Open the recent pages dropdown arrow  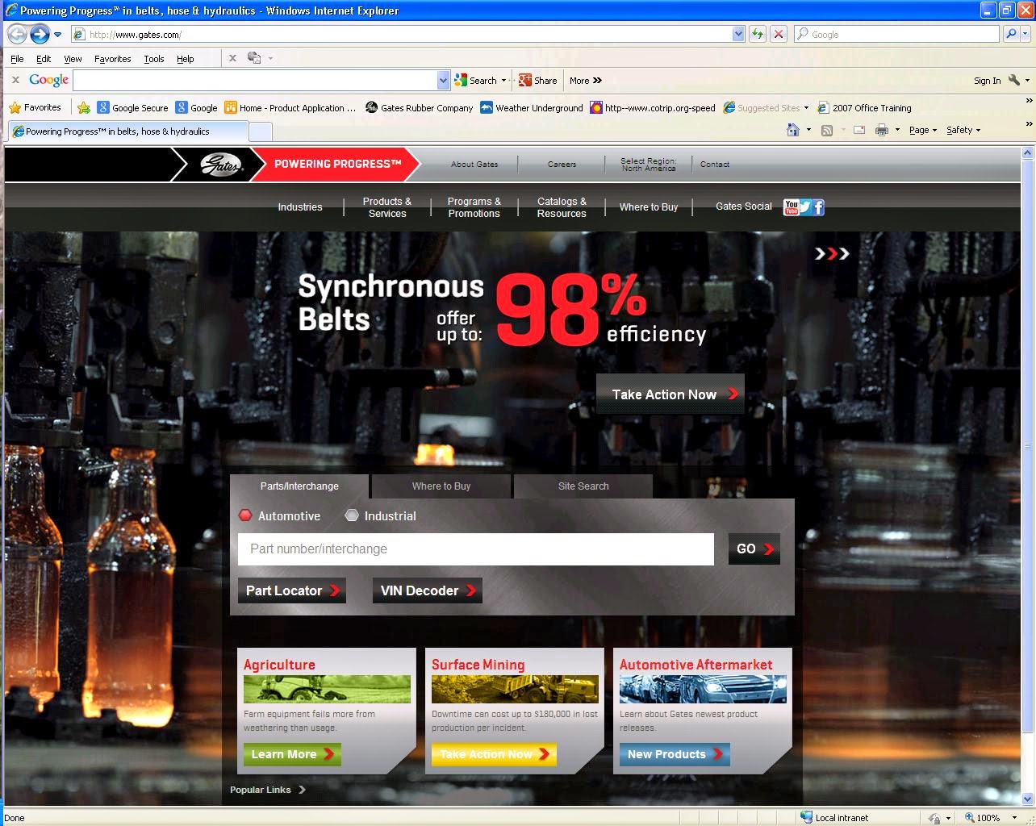(x=58, y=35)
